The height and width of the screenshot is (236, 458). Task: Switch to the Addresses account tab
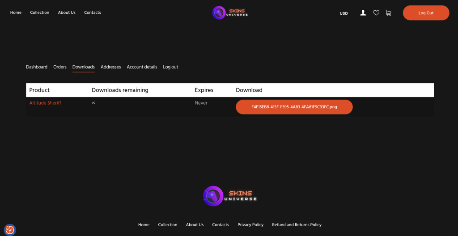point(111,67)
